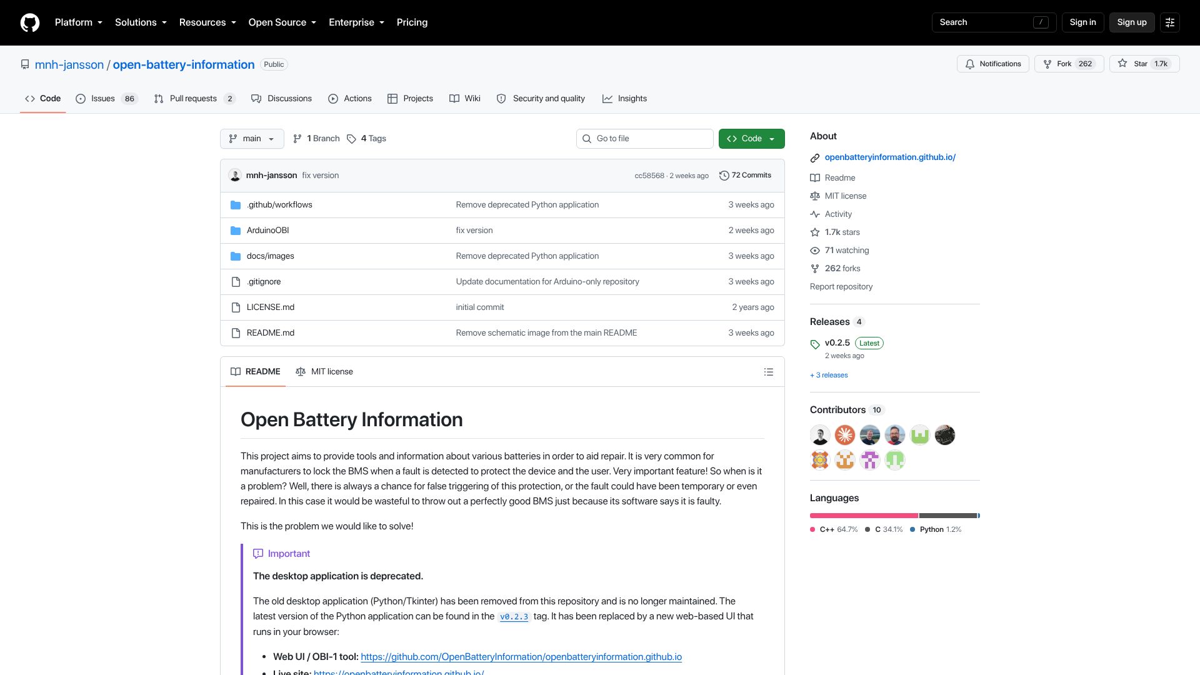Open the LICENSE.md file
This screenshot has width=1200, height=675.
(271, 307)
